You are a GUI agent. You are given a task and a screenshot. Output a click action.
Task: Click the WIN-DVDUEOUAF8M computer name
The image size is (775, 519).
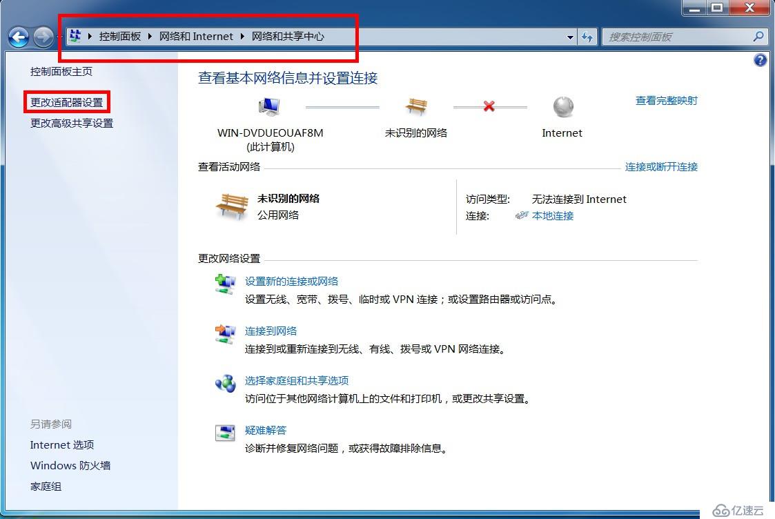(x=271, y=133)
